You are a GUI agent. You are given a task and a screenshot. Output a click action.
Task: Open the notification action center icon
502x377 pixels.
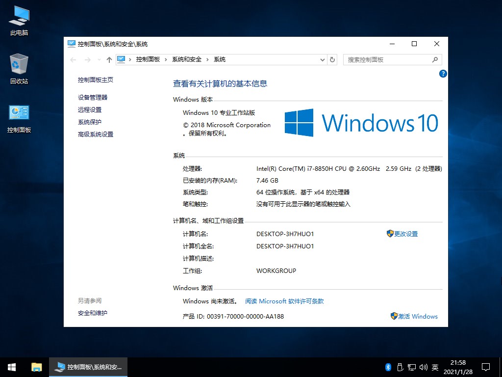click(x=486, y=367)
